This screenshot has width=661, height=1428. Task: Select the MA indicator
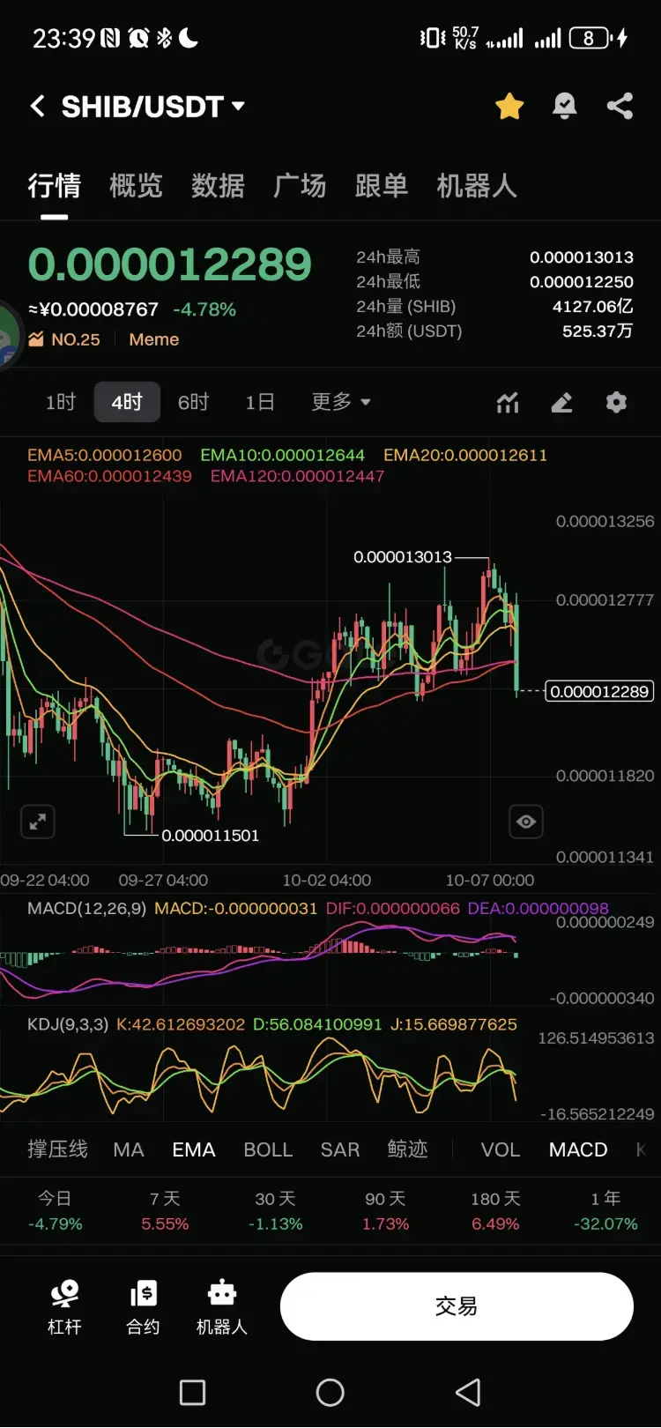(129, 1149)
